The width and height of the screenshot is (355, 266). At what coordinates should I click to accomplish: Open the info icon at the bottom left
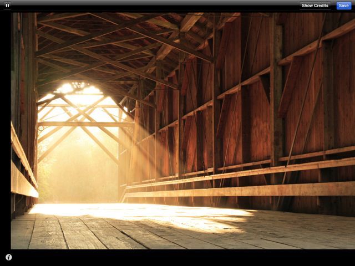pos(9,257)
